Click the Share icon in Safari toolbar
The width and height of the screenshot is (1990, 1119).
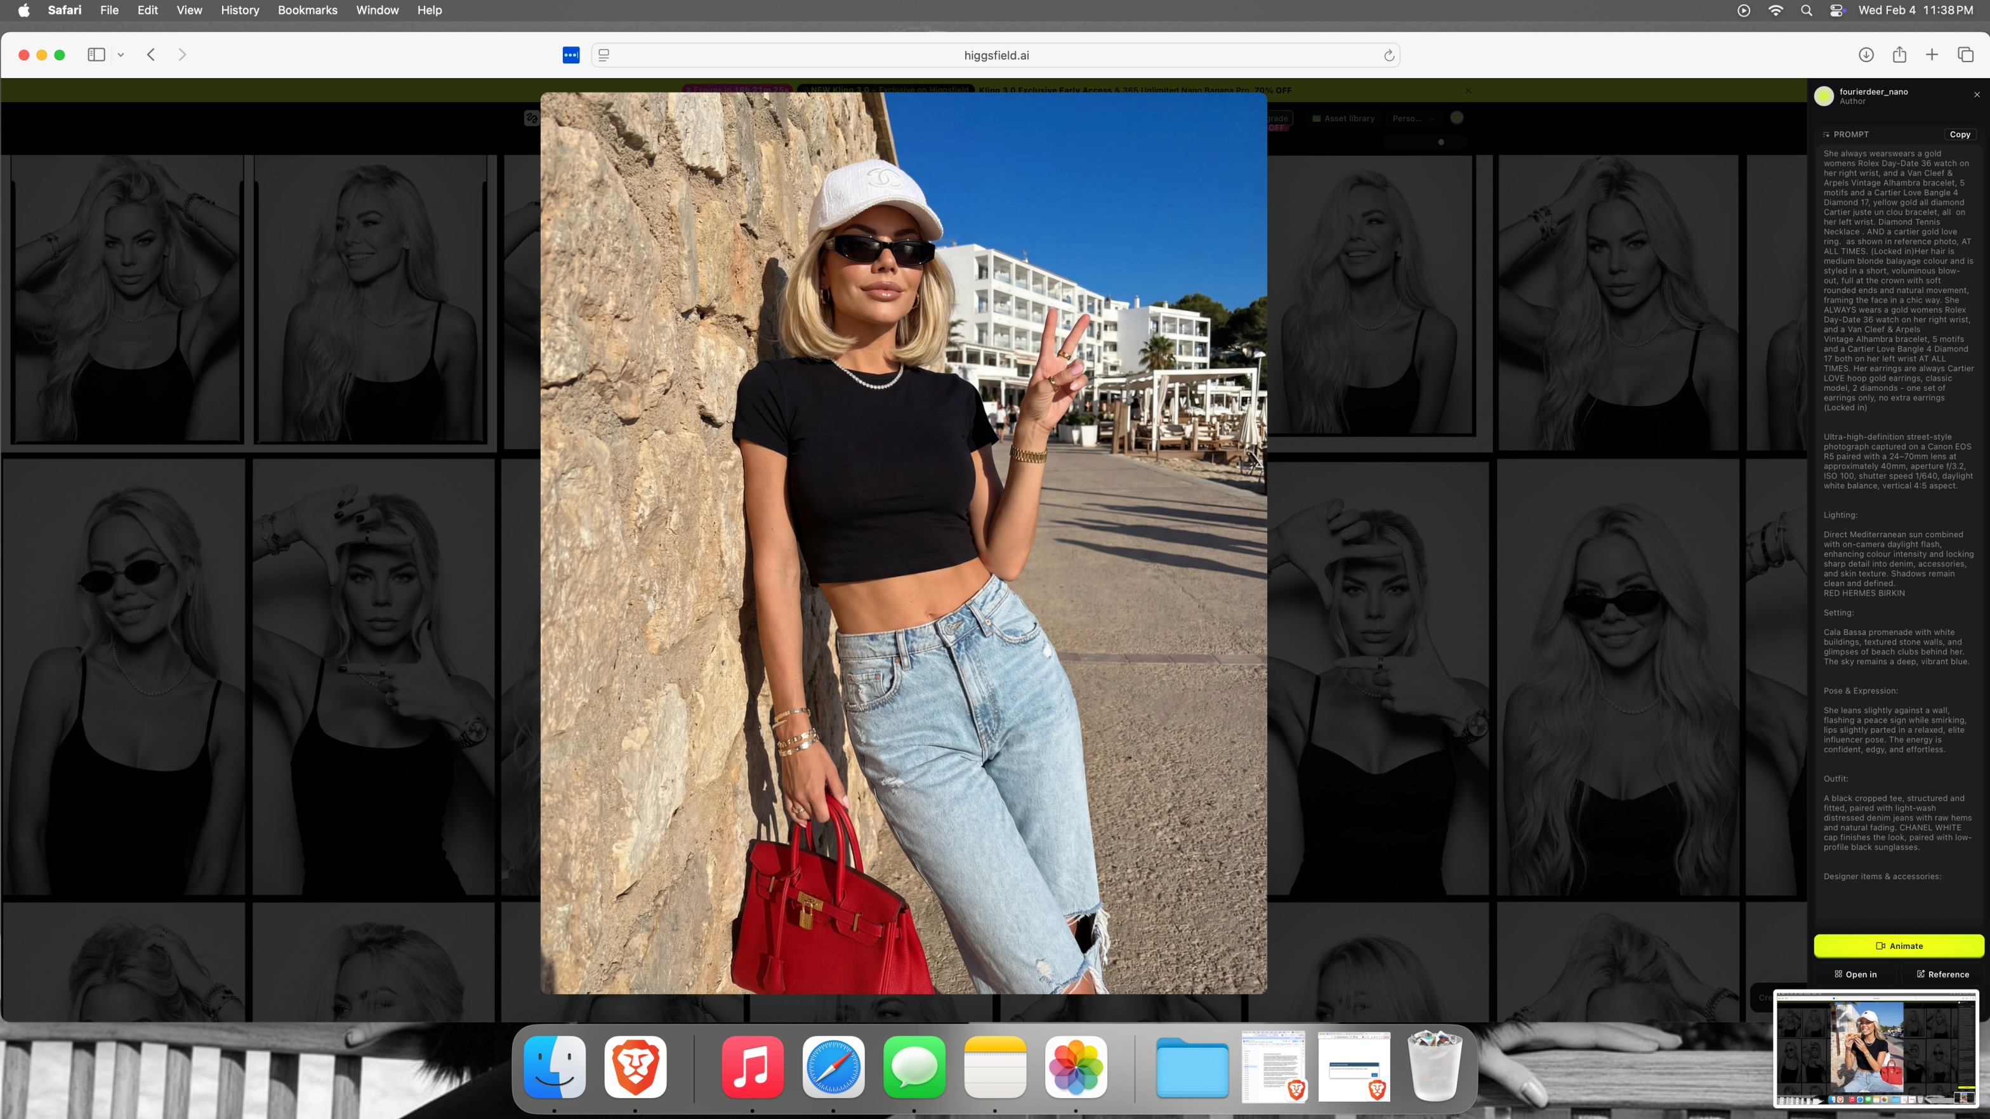click(1900, 55)
